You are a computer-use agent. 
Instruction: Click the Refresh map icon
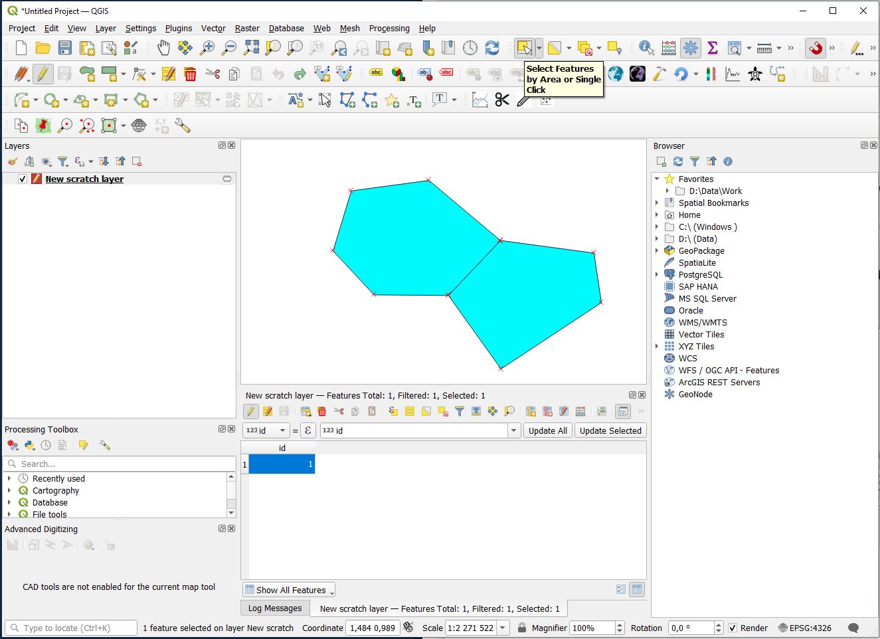[492, 48]
